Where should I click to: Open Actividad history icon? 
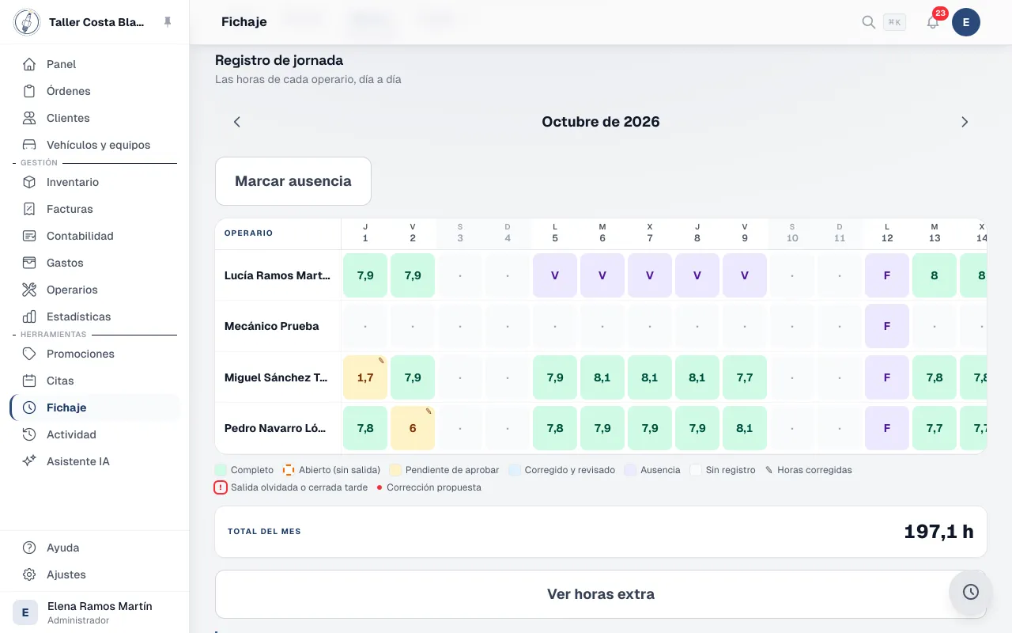point(29,434)
